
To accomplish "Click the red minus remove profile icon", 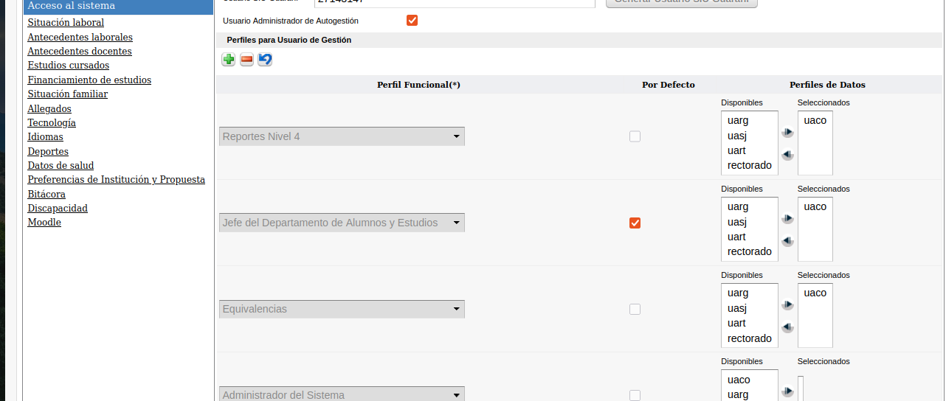I will click(x=246, y=60).
